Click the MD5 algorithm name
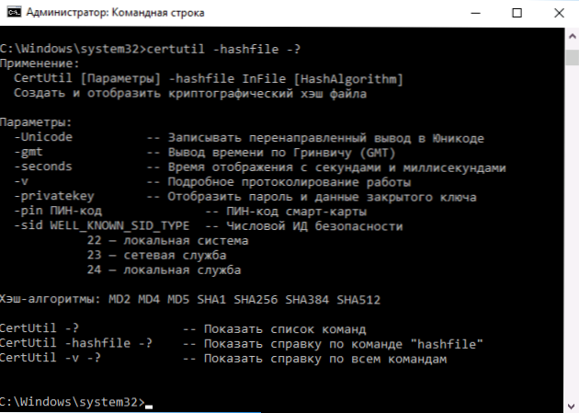Viewport: 579px width, 413px height. click(x=178, y=299)
